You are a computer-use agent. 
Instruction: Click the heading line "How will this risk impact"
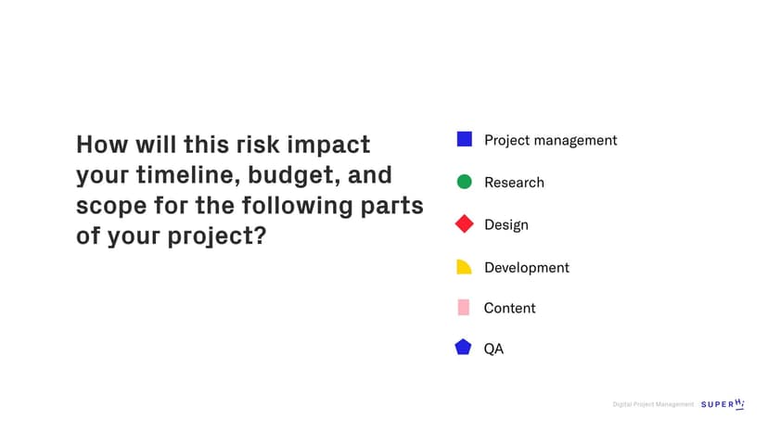coord(223,145)
